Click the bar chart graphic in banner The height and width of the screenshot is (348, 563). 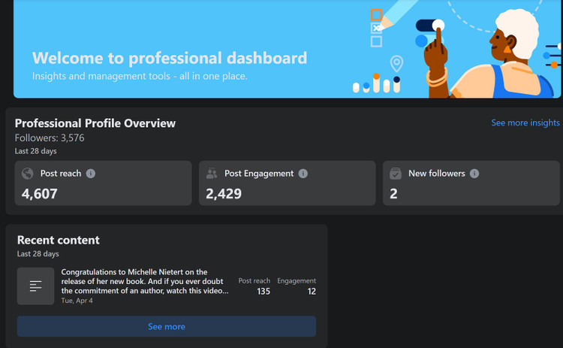tap(376, 83)
